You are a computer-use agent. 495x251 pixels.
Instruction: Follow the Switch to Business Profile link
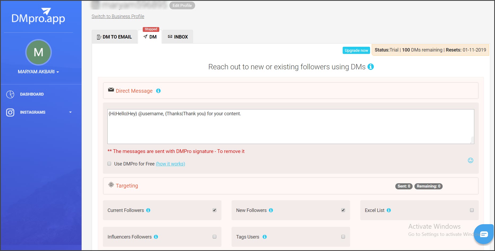(118, 16)
